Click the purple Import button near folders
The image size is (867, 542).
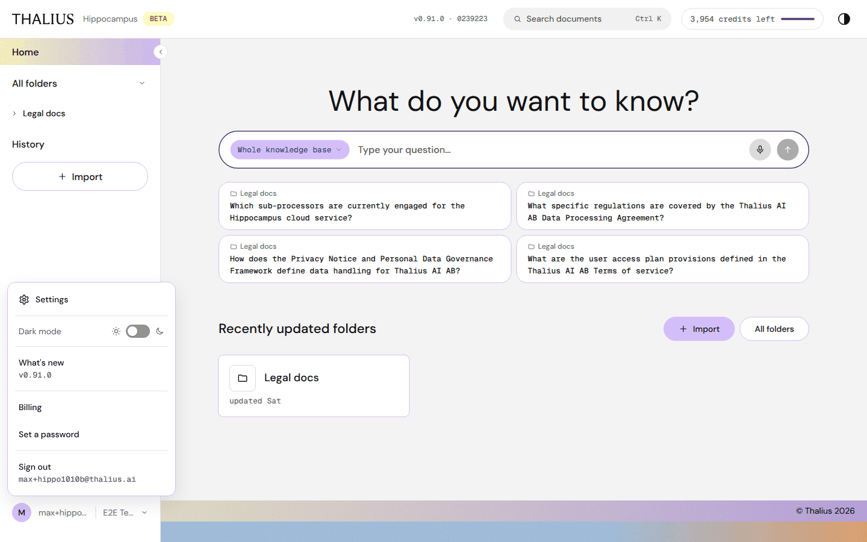(699, 329)
